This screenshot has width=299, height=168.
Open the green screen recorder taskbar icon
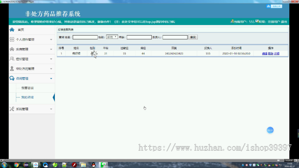click(103, 165)
